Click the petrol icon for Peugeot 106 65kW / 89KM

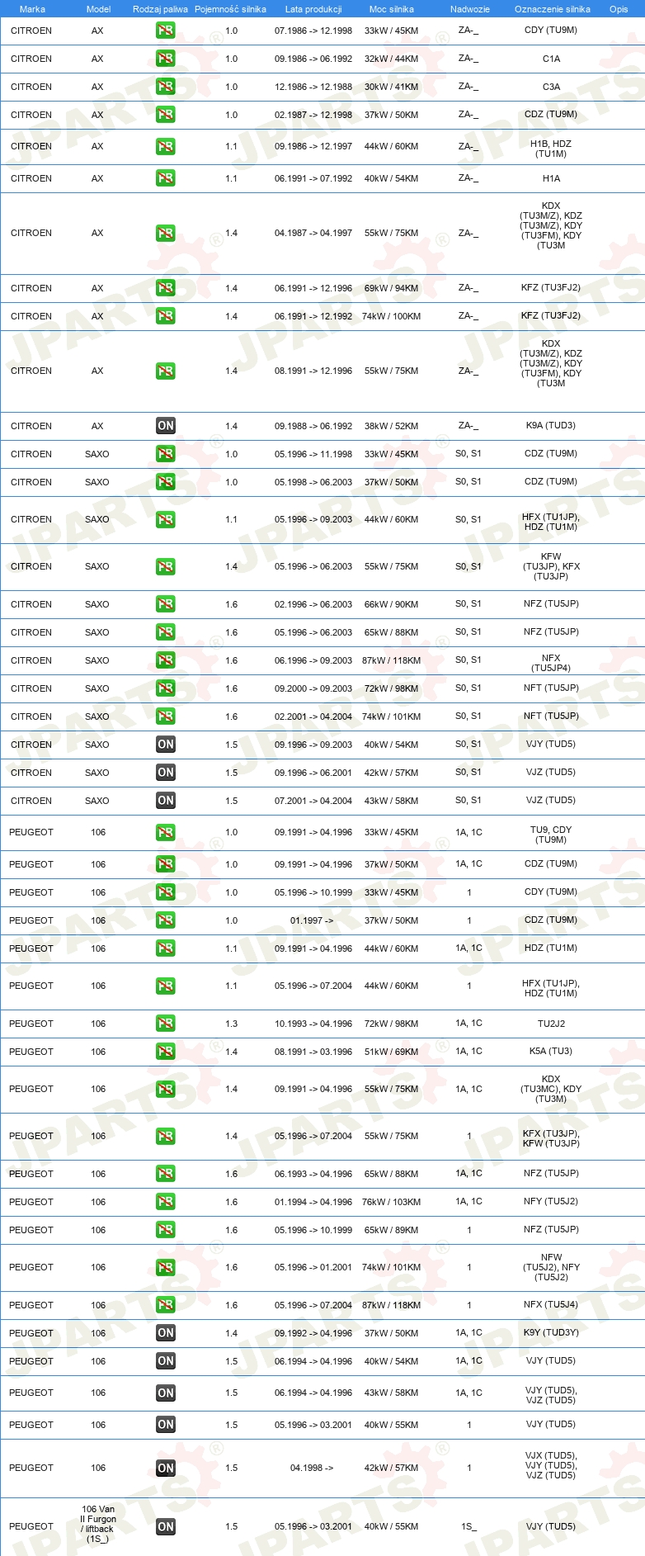[x=166, y=1230]
